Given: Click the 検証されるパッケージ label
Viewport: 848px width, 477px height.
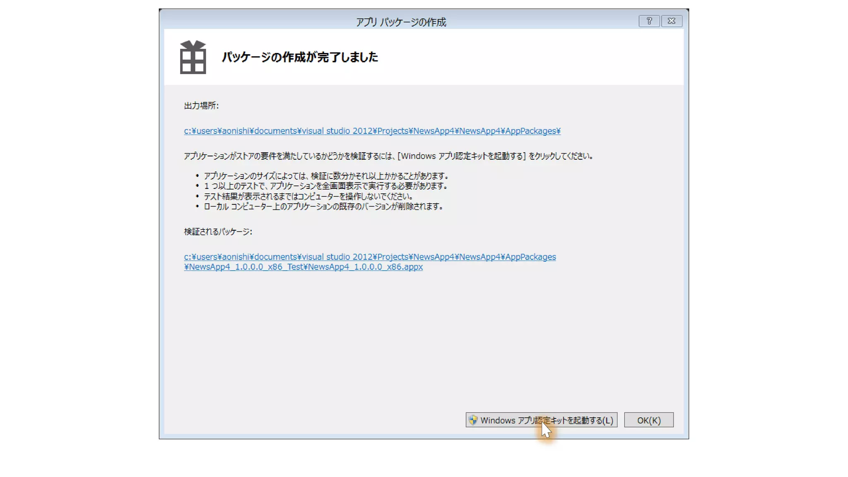Looking at the screenshot, I should [218, 231].
